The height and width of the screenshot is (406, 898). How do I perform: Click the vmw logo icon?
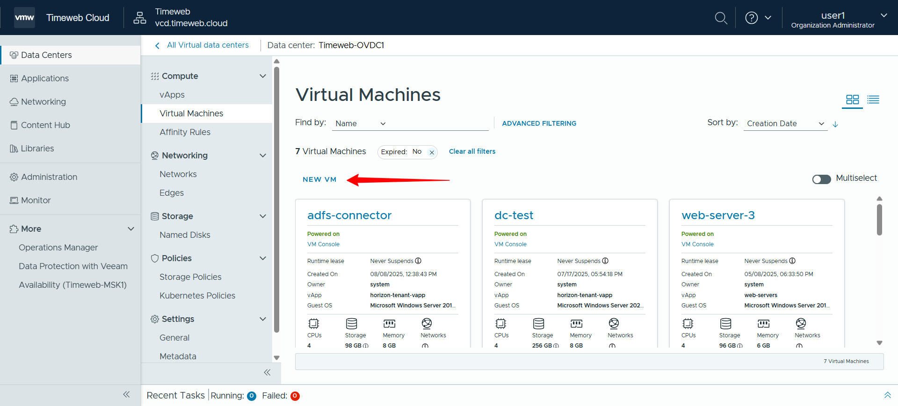point(24,18)
